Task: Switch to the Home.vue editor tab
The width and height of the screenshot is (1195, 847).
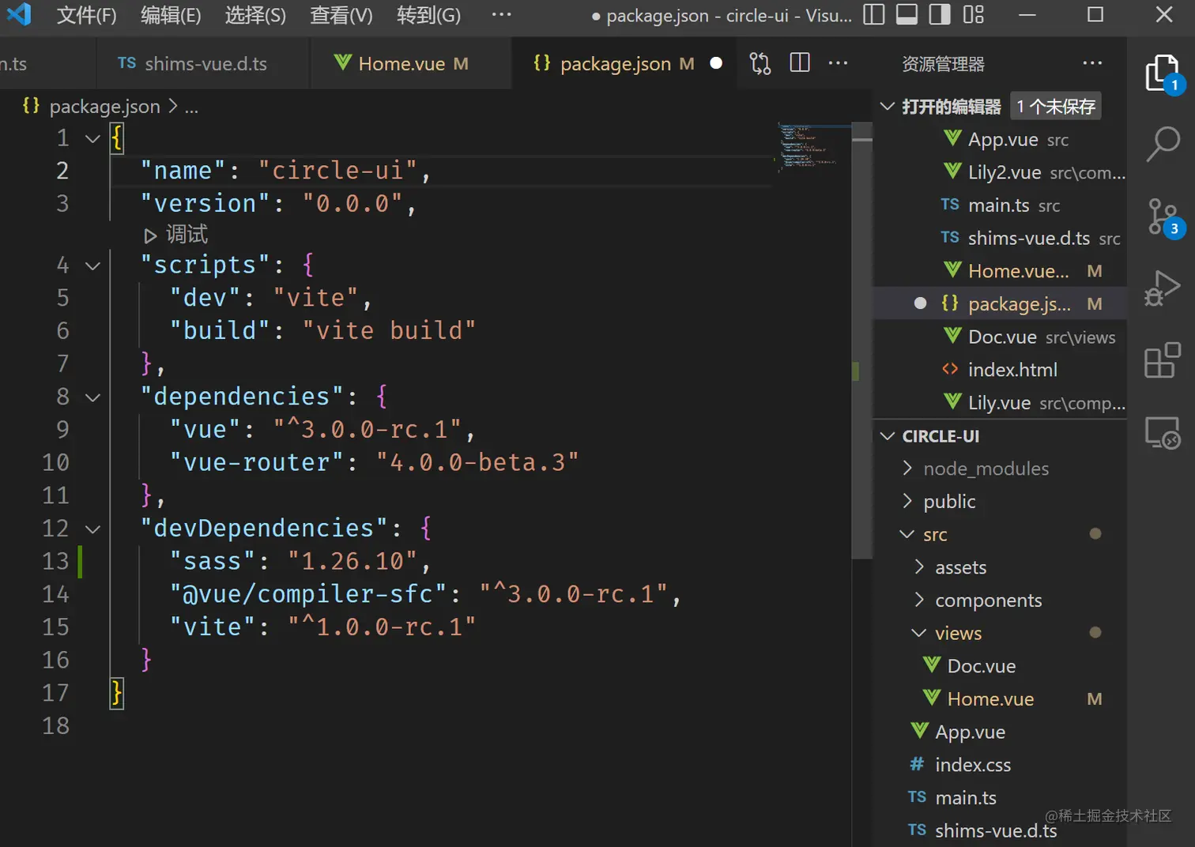Action: 401,63
